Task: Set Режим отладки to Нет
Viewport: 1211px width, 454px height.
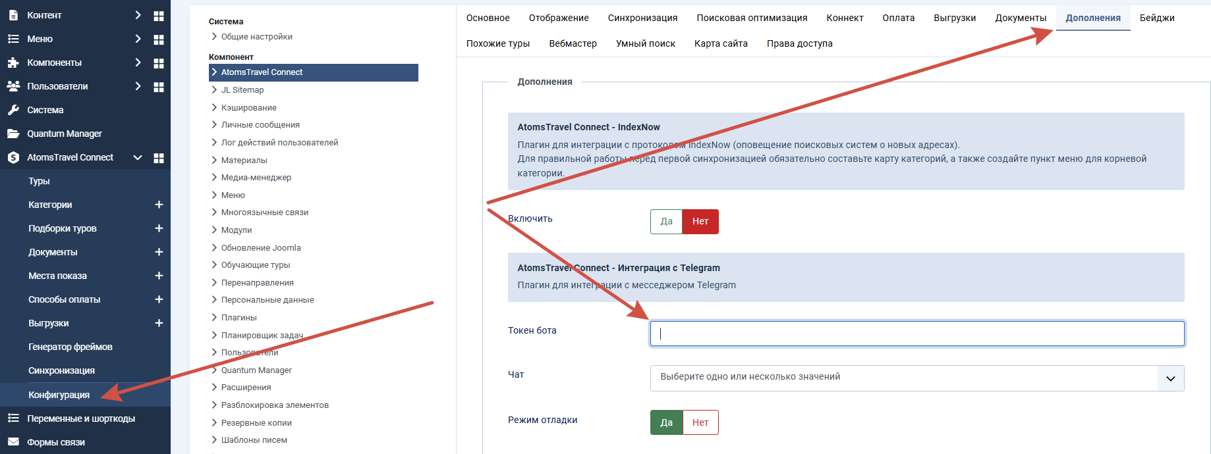Action: pos(700,422)
